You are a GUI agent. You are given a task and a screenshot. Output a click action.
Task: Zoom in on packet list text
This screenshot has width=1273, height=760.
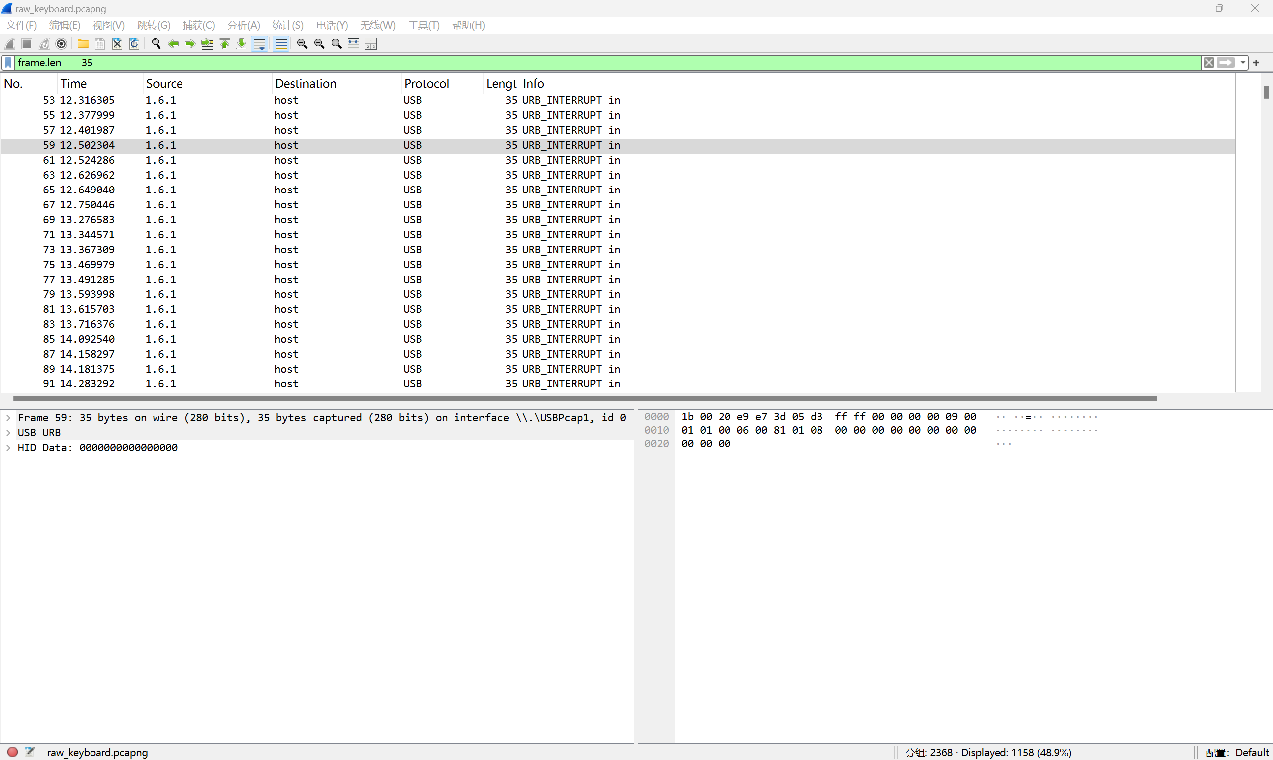[x=302, y=44]
